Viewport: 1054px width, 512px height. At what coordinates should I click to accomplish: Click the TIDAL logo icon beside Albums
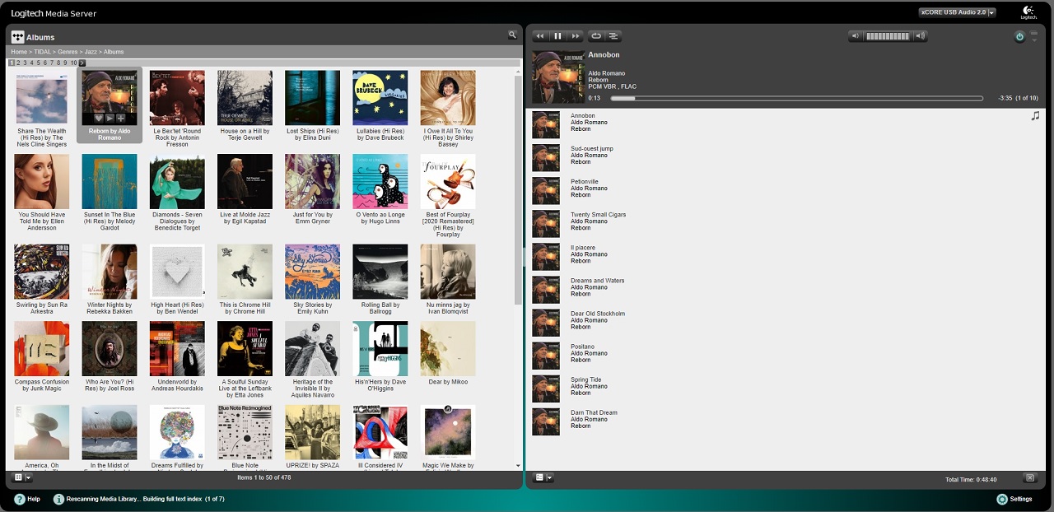pos(17,36)
